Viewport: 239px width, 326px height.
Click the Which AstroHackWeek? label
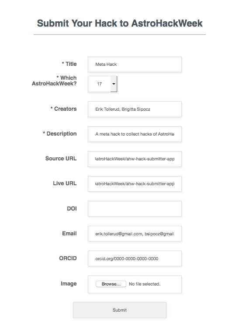coord(54,81)
